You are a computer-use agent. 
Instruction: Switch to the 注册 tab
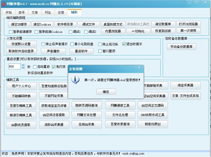61,12
